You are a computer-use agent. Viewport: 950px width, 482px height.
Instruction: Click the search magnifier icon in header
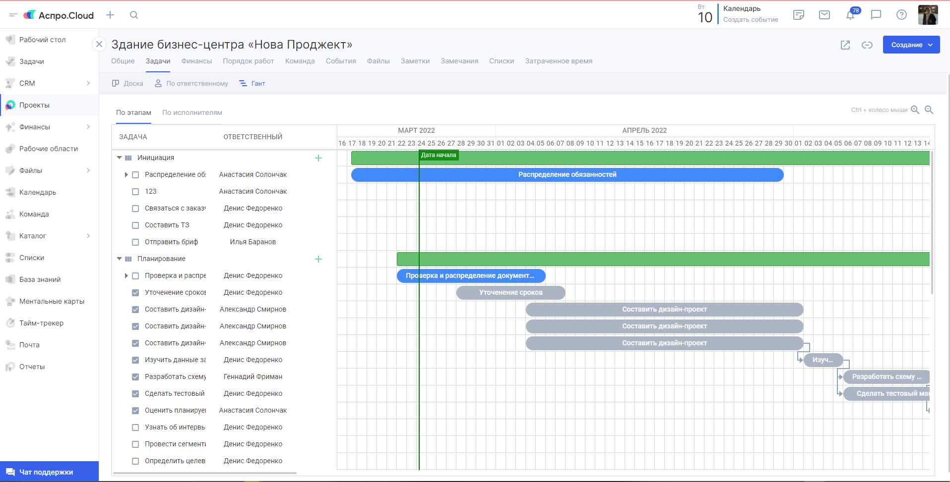(134, 15)
